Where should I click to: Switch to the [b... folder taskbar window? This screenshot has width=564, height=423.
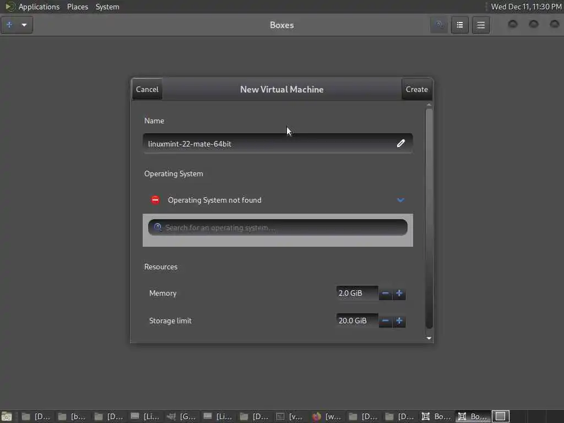[x=72, y=416]
